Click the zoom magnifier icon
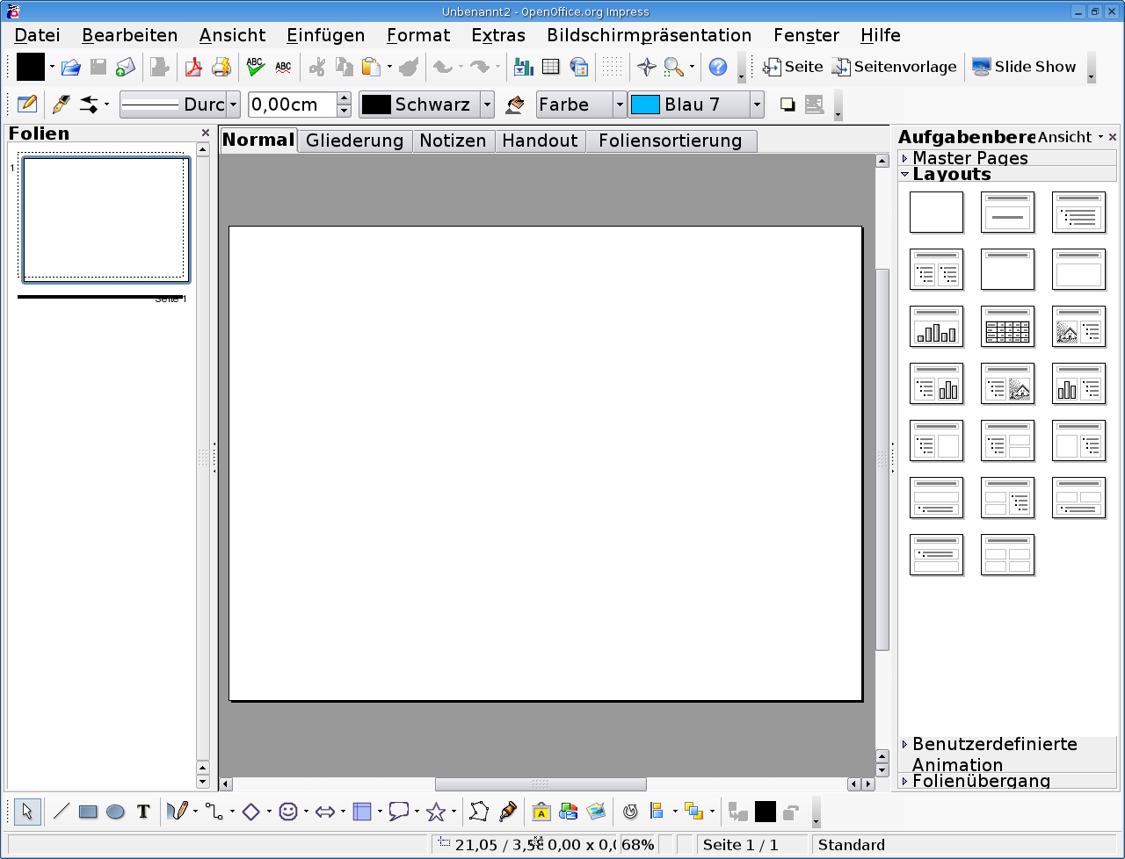 674,67
